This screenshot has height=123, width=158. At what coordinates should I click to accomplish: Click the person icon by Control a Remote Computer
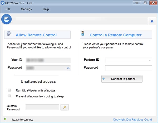(83, 34)
